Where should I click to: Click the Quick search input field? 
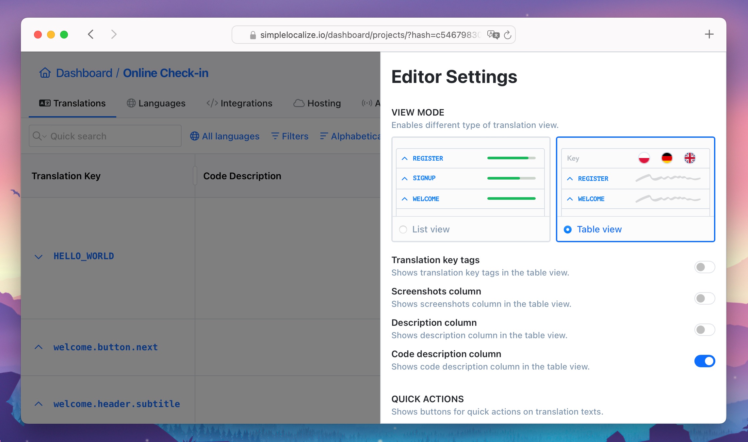pos(104,136)
